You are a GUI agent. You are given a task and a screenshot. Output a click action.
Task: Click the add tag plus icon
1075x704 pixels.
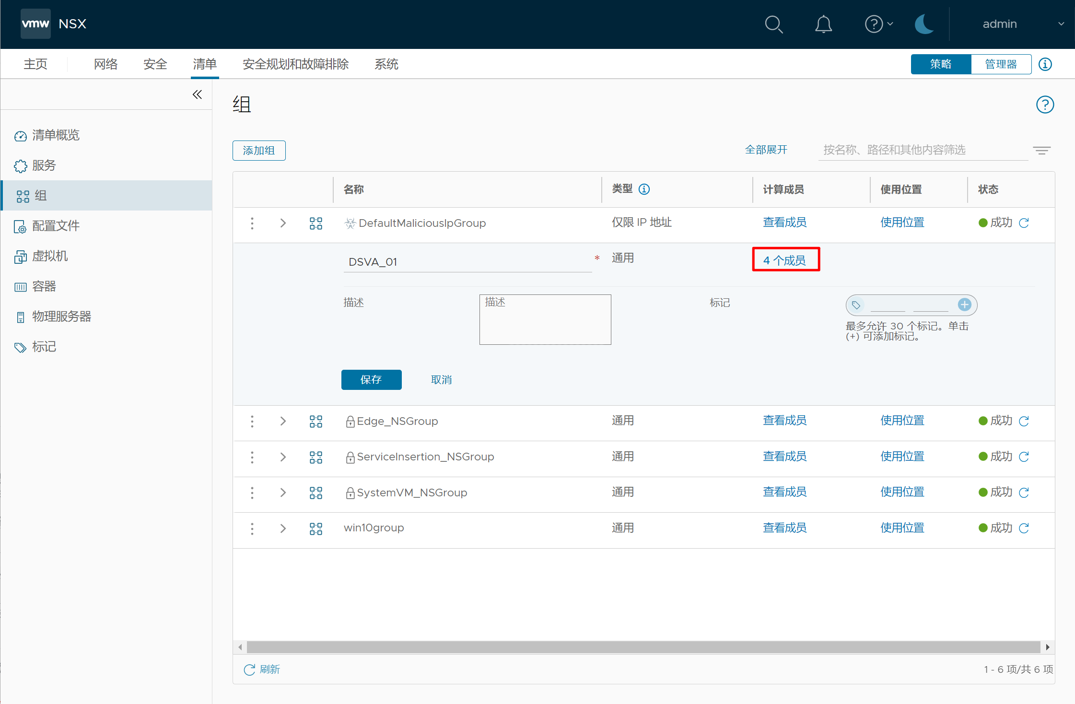tap(964, 305)
